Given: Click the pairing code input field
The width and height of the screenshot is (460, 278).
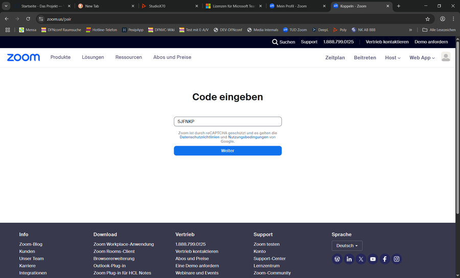Looking at the screenshot, I should pyautogui.click(x=227, y=122).
